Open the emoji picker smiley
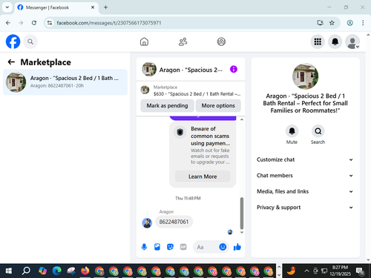The width and height of the screenshot is (371, 278). click(223, 247)
